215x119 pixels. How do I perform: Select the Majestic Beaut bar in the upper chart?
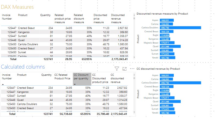point(167,43)
